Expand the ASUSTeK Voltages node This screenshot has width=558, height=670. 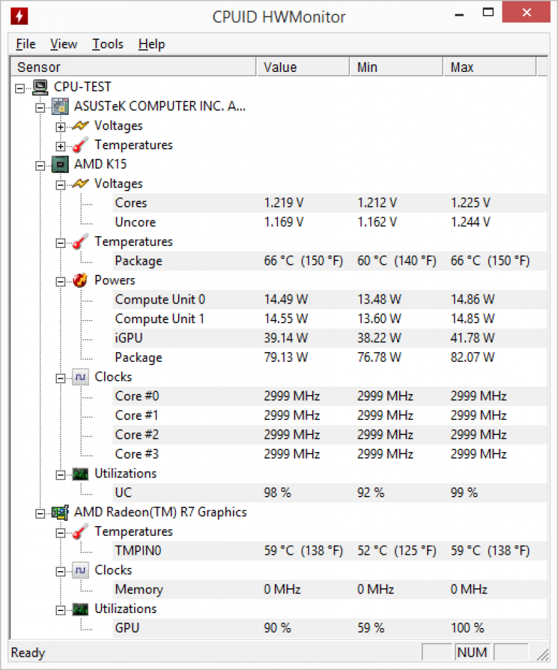61,128
